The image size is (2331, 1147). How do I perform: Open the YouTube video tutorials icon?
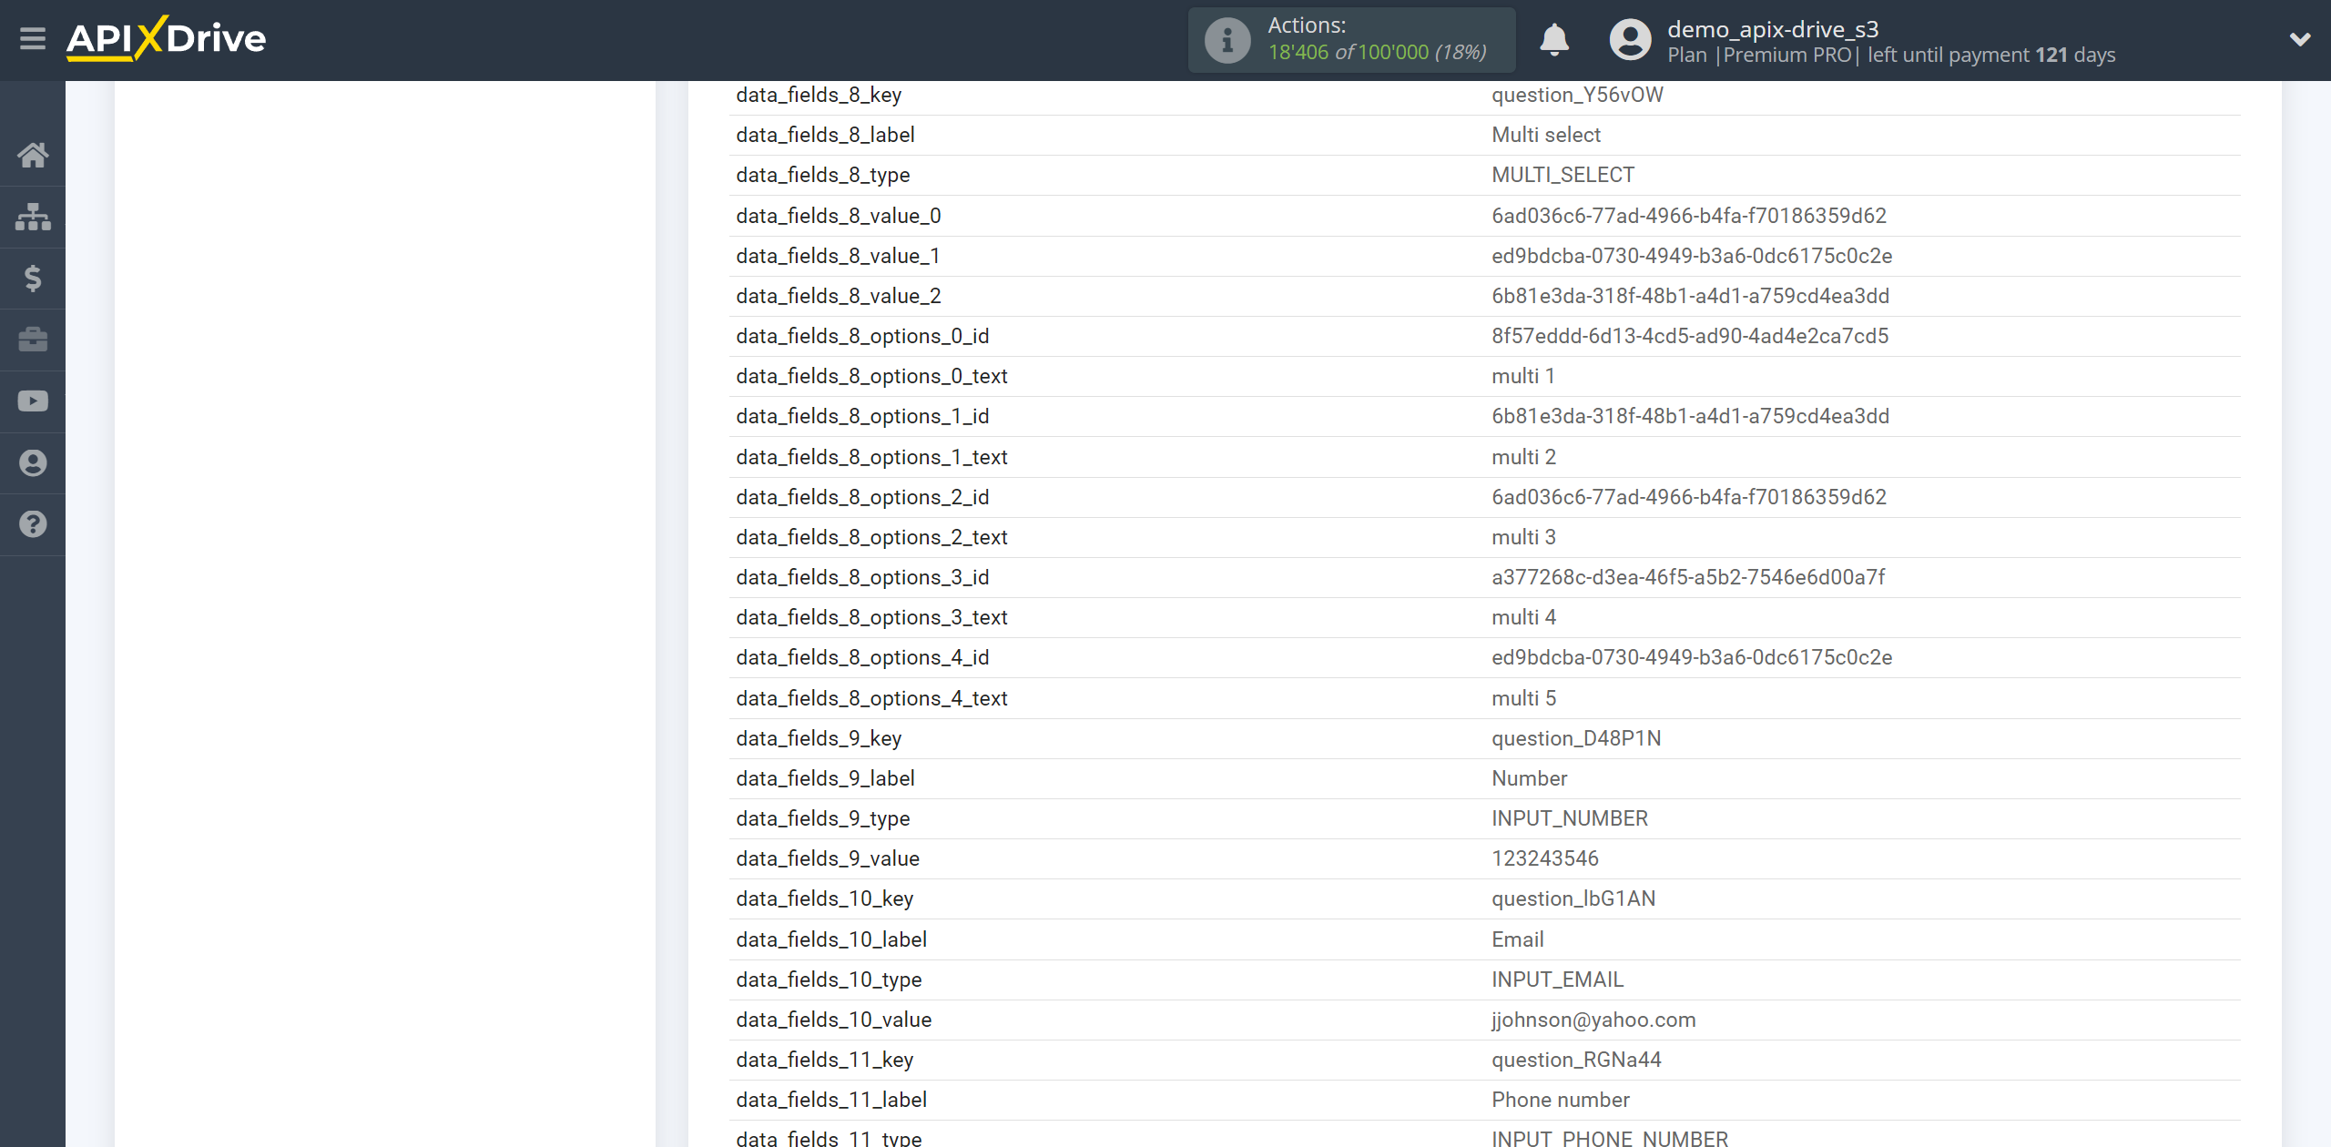click(33, 401)
